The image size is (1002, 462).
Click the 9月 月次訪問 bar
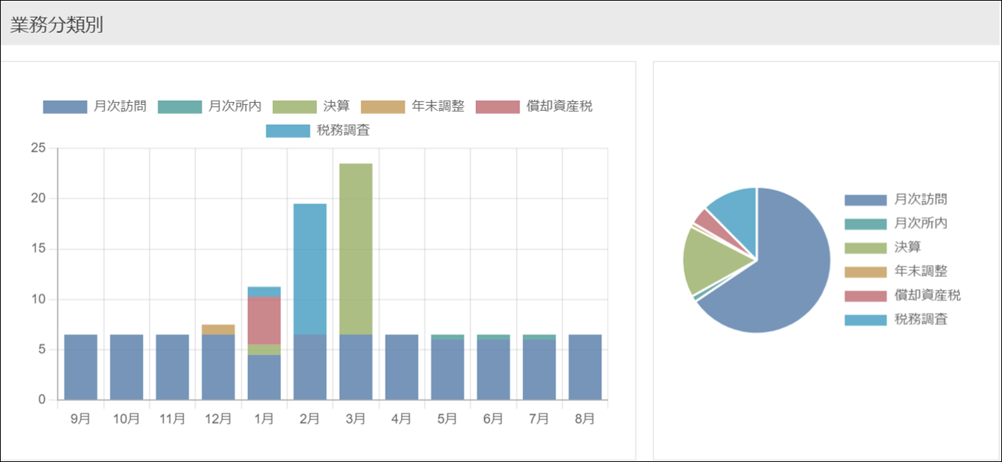tap(81, 367)
